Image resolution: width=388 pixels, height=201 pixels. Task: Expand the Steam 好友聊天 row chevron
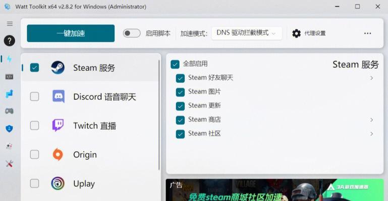(x=372, y=78)
